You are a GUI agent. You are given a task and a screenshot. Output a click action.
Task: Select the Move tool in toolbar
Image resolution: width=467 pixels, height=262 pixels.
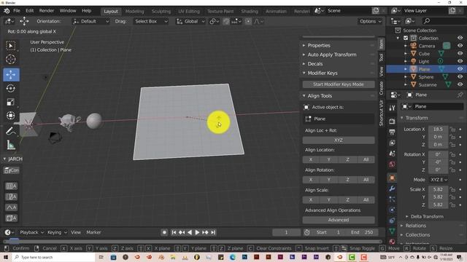click(x=12, y=74)
